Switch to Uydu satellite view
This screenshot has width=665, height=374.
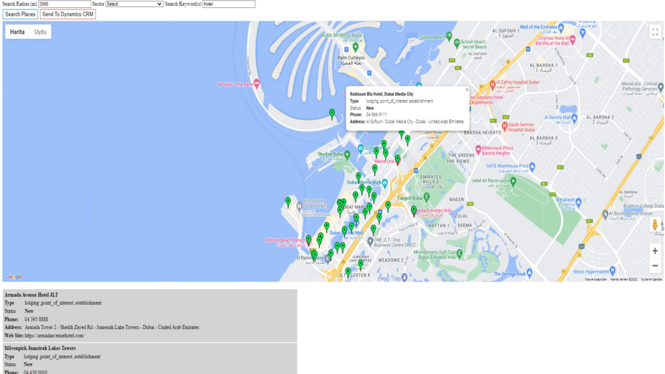(40, 32)
